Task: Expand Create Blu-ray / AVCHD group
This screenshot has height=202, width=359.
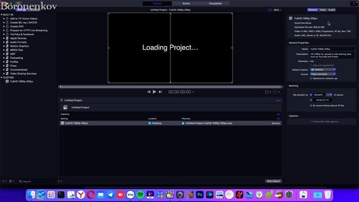Action: click(4, 22)
